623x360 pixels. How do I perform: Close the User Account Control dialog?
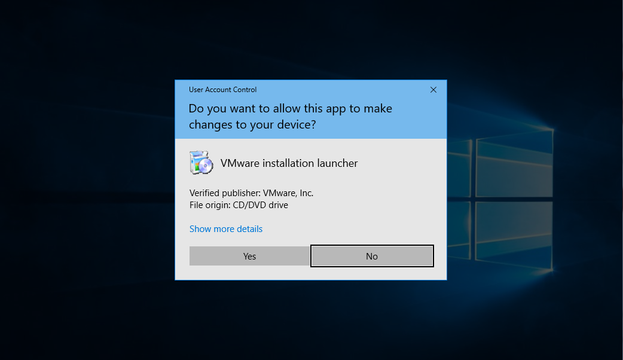pos(433,90)
